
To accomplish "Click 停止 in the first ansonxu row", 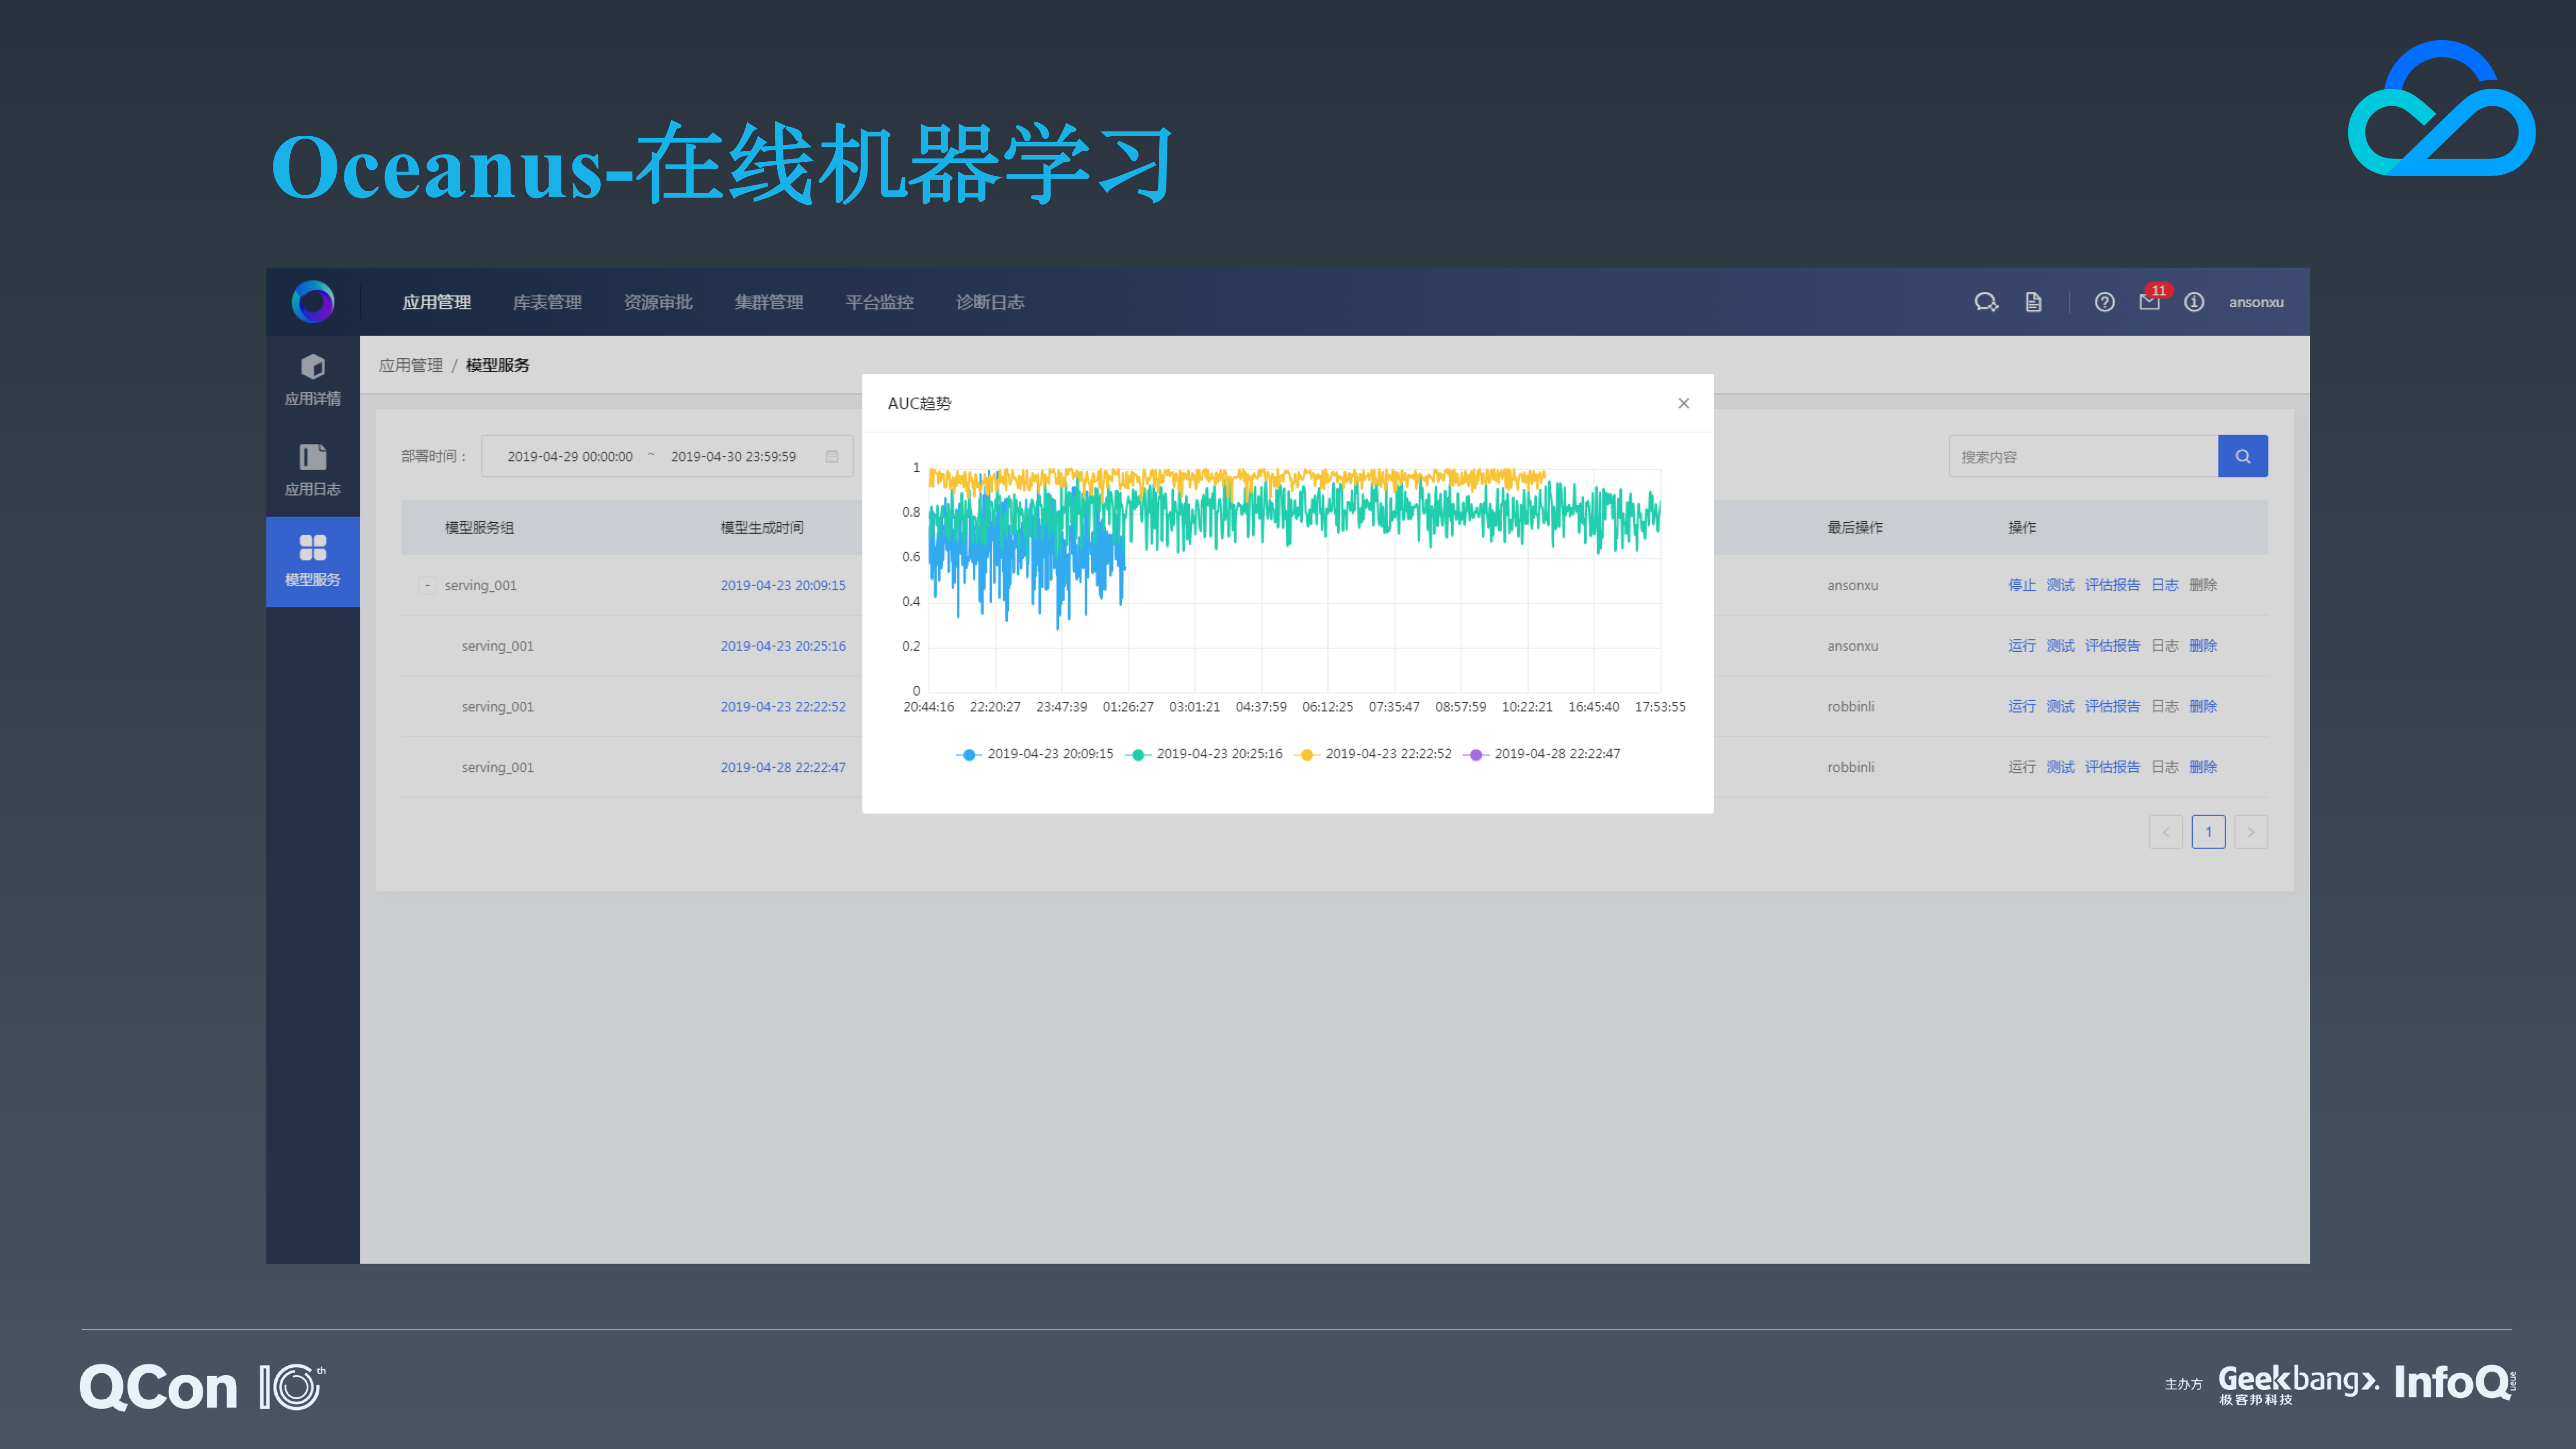I will 2021,585.
